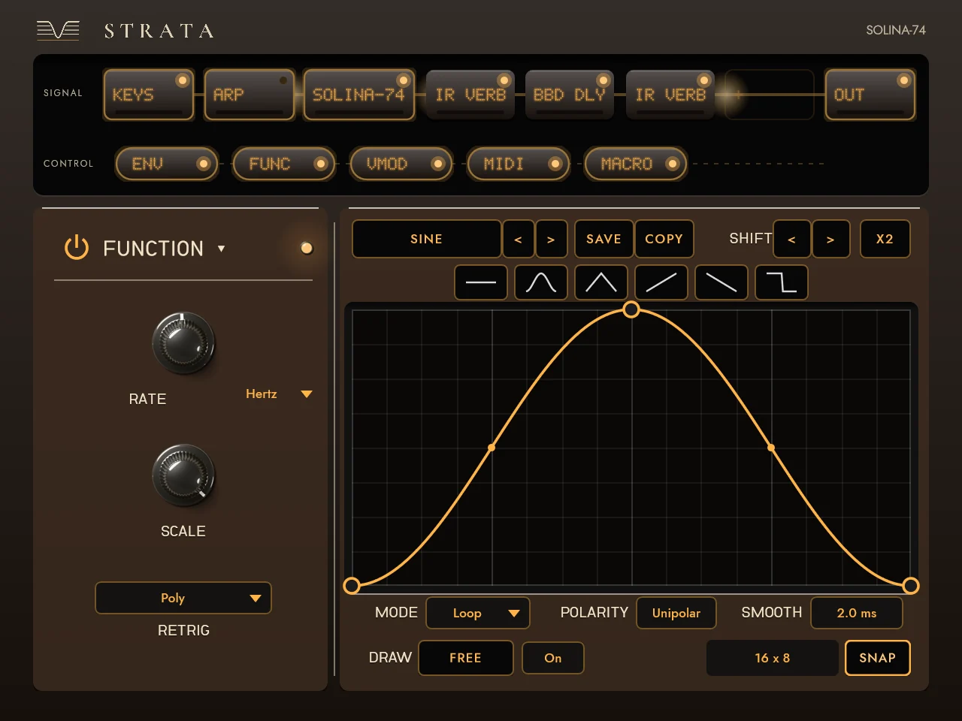Toggle the second IR VERB module LED
The width and height of the screenshot is (962, 721).
pyautogui.click(x=704, y=80)
